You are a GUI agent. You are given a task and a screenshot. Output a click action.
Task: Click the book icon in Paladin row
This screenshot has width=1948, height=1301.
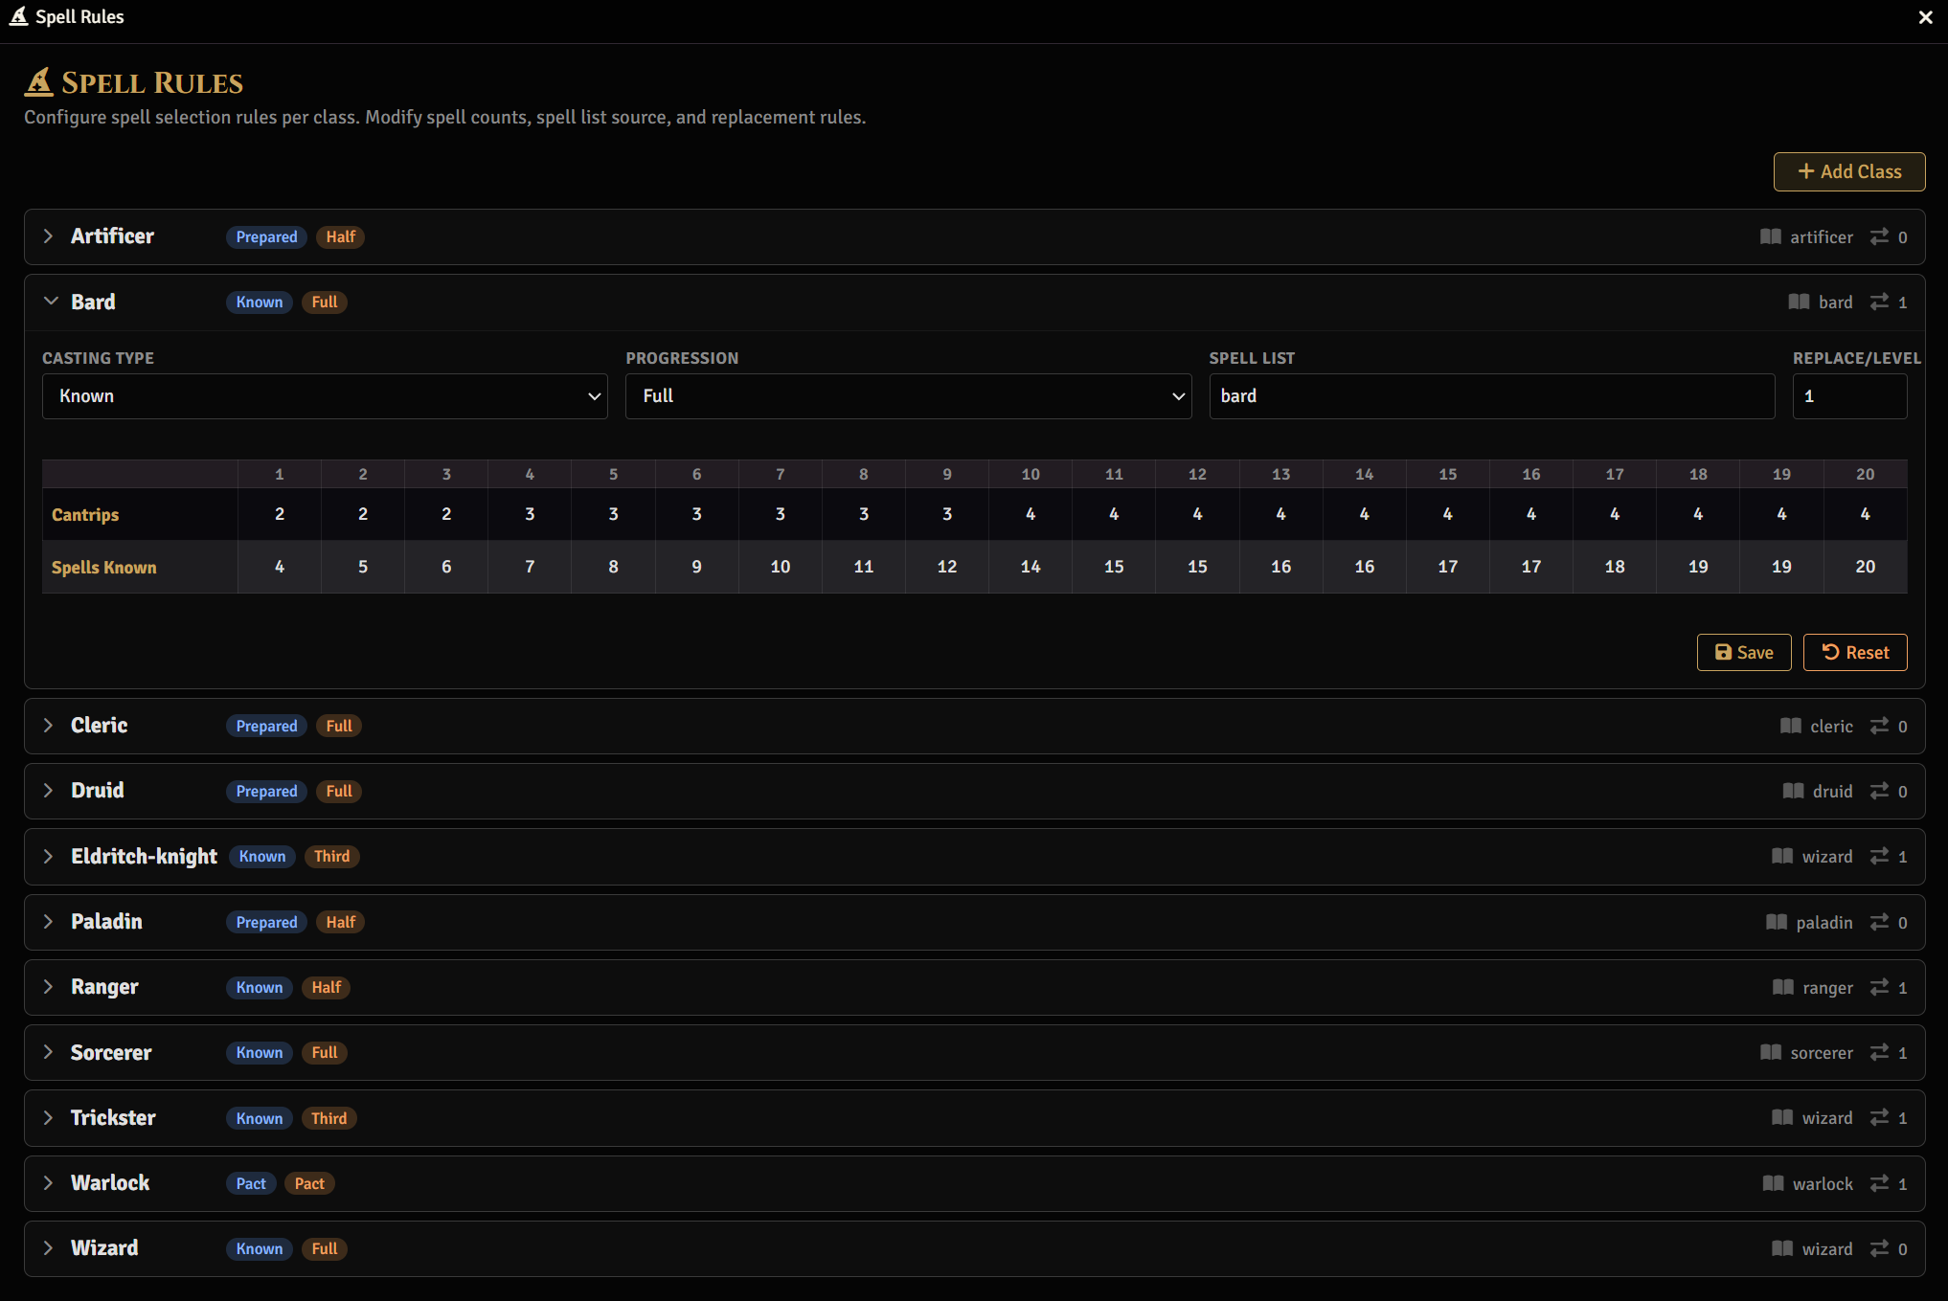pos(1776,922)
